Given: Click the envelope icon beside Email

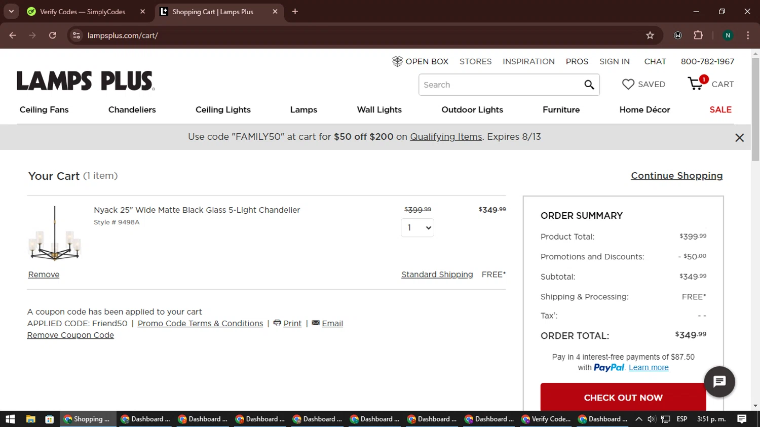Looking at the screenshot, I should pos(316,323).
